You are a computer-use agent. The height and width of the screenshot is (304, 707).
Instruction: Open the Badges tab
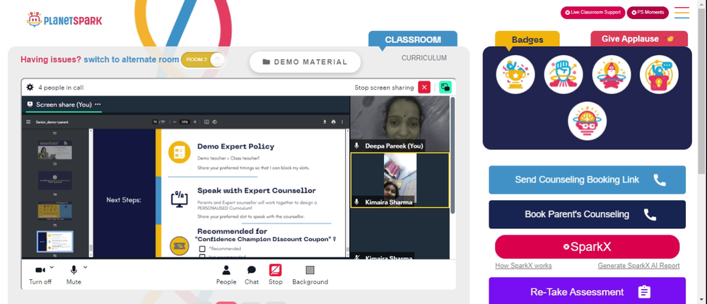pyautogui.click(x=527, y=40)
